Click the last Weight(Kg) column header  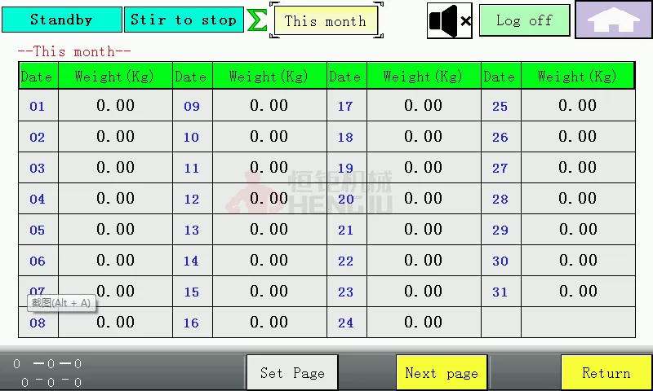pos(577,77)
